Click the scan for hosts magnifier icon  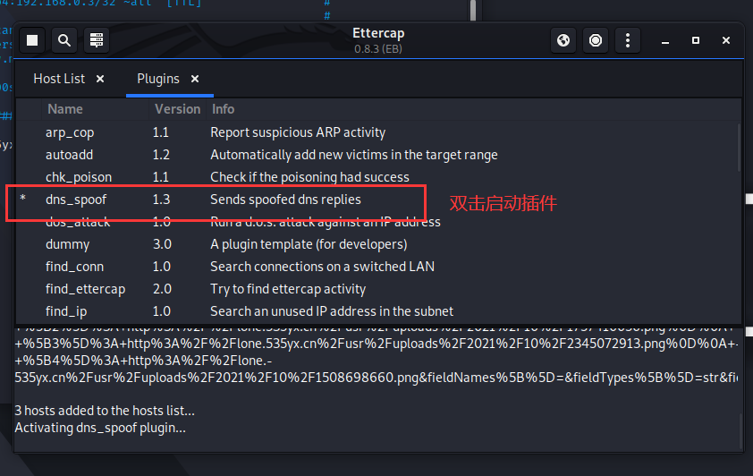click(64, 40)
